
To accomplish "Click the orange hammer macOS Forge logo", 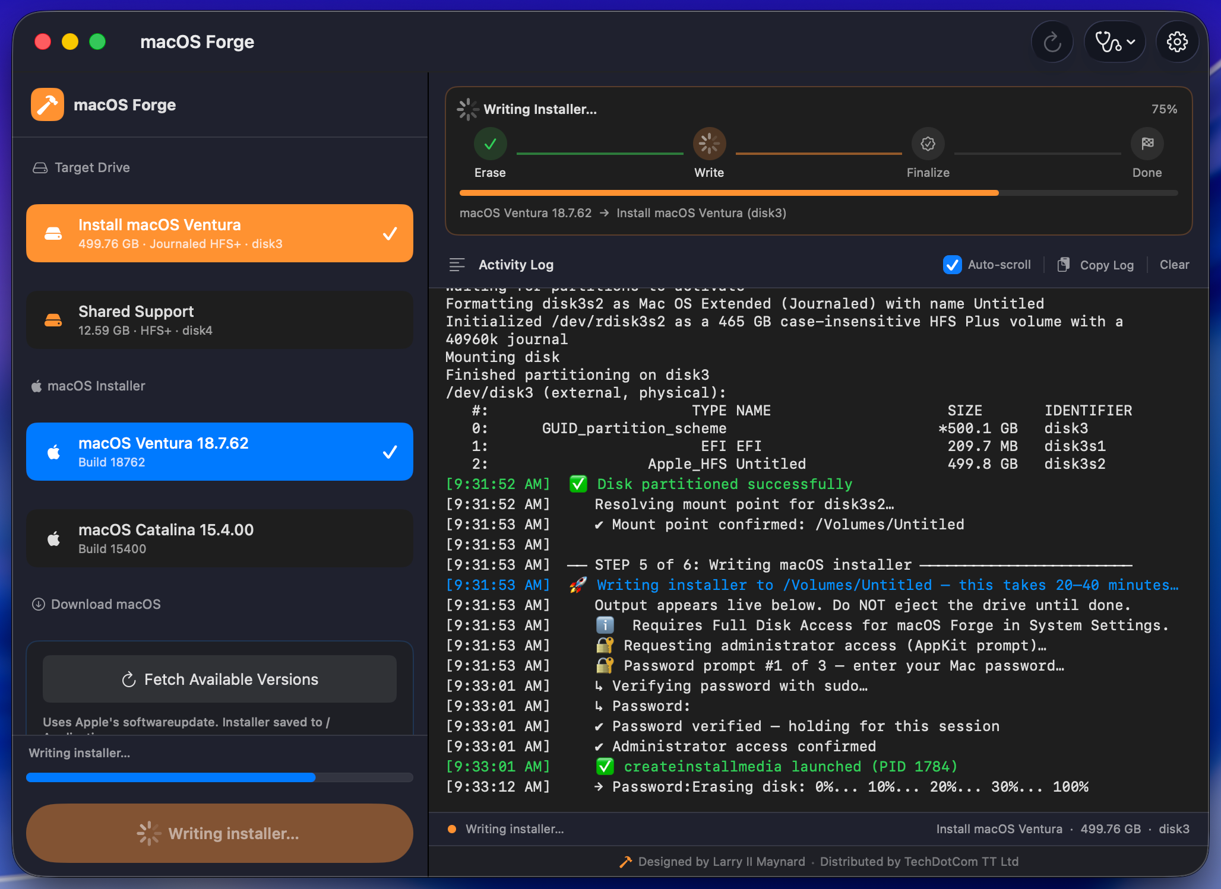I will click(48, 104).
